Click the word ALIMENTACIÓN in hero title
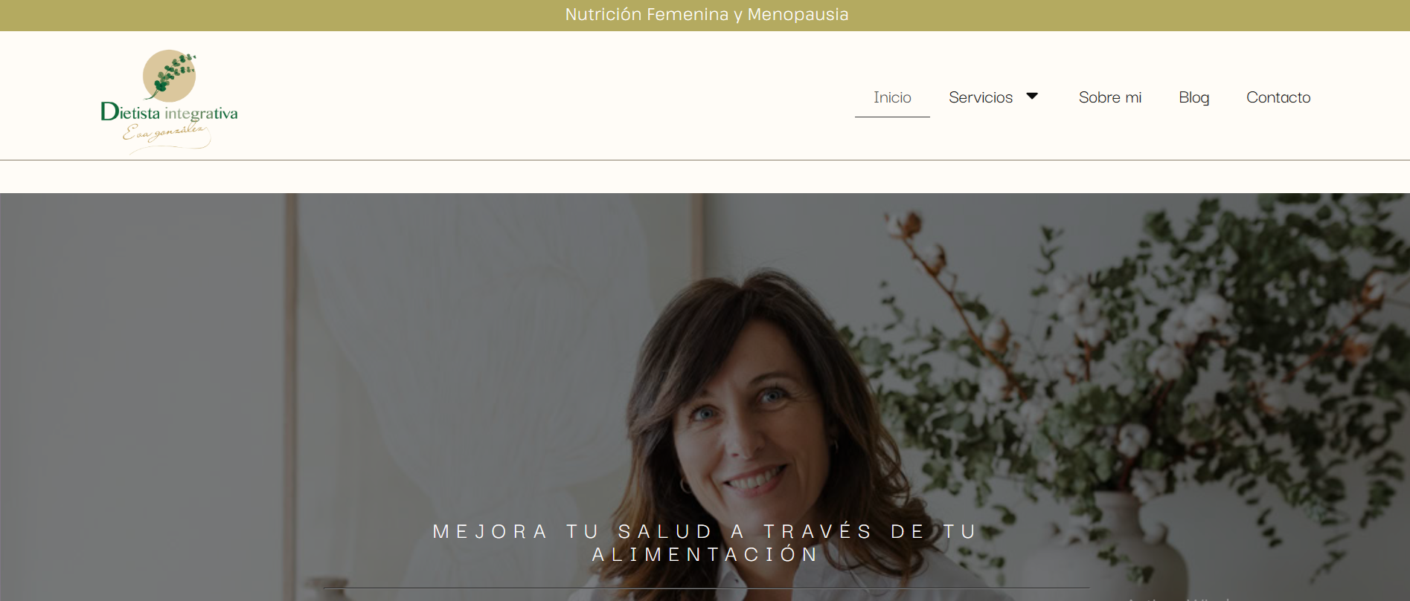The image size is (1410, 601). click(705, 554)
